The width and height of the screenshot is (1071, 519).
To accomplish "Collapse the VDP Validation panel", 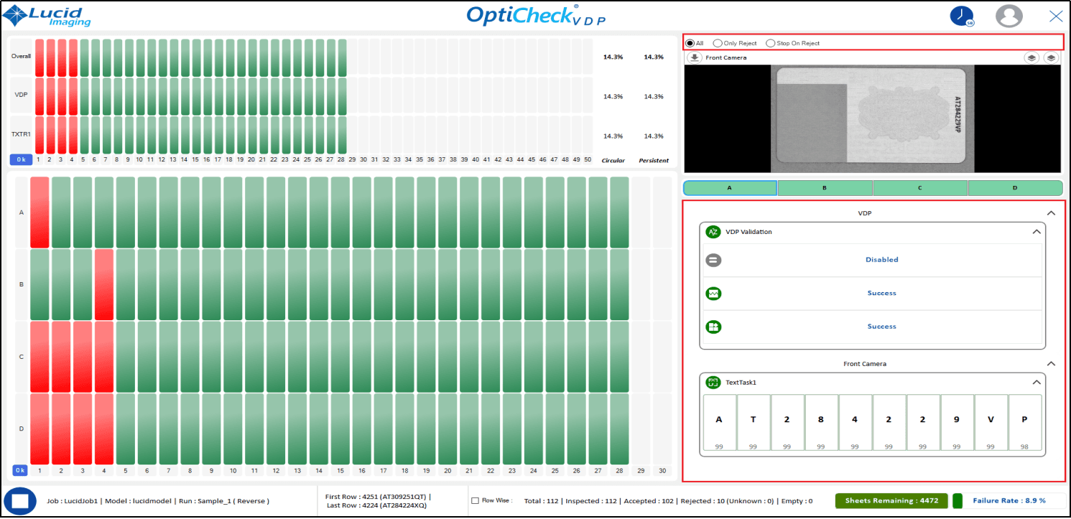I will [x=1036, y=232].
